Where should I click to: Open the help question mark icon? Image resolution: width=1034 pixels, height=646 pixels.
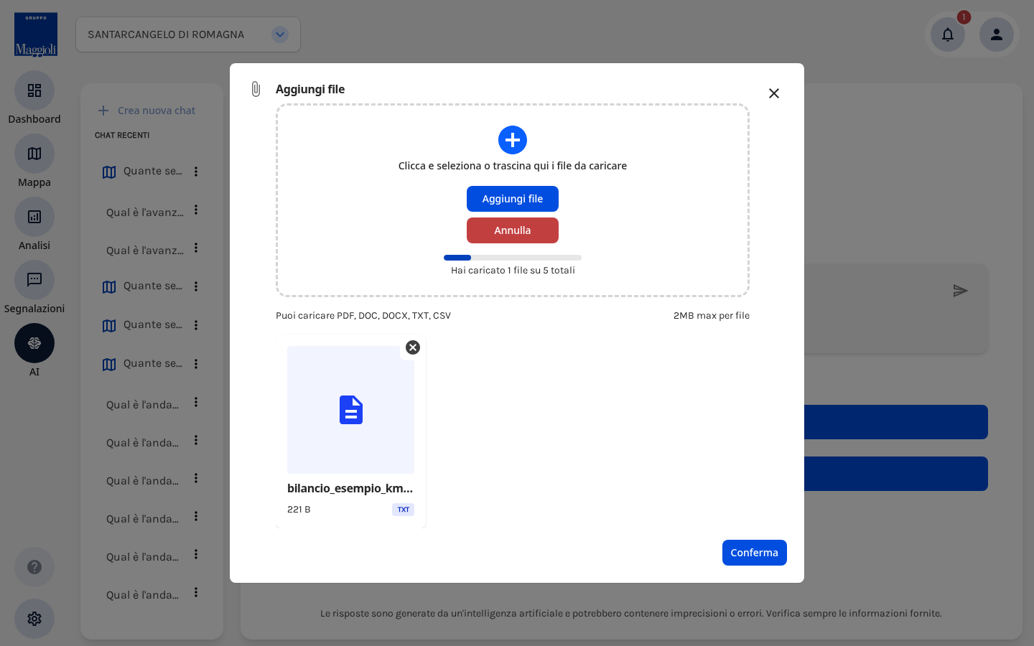coord(34,567)
